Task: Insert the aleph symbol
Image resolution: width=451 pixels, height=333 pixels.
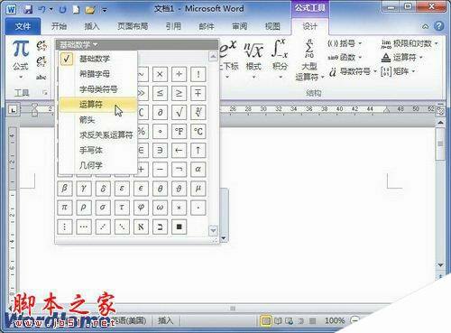Action: click(x=141, y=227)
